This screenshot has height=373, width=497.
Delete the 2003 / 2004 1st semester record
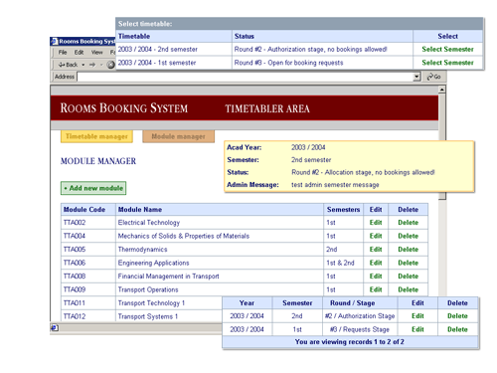click(457, 329)
